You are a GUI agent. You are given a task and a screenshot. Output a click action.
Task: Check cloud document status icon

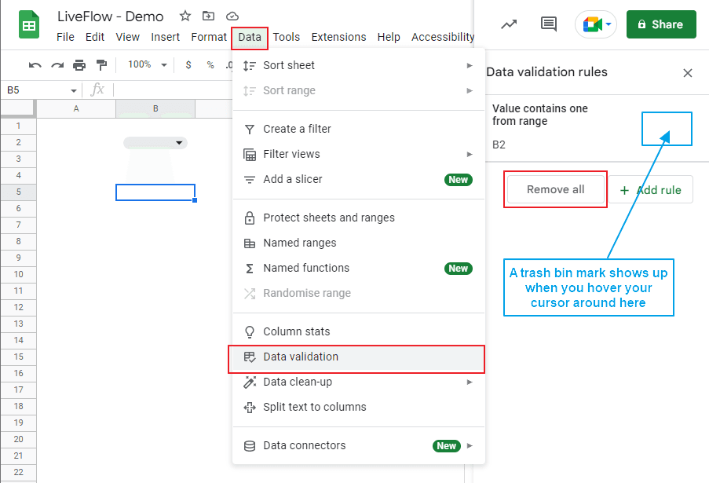click(232, 16)
